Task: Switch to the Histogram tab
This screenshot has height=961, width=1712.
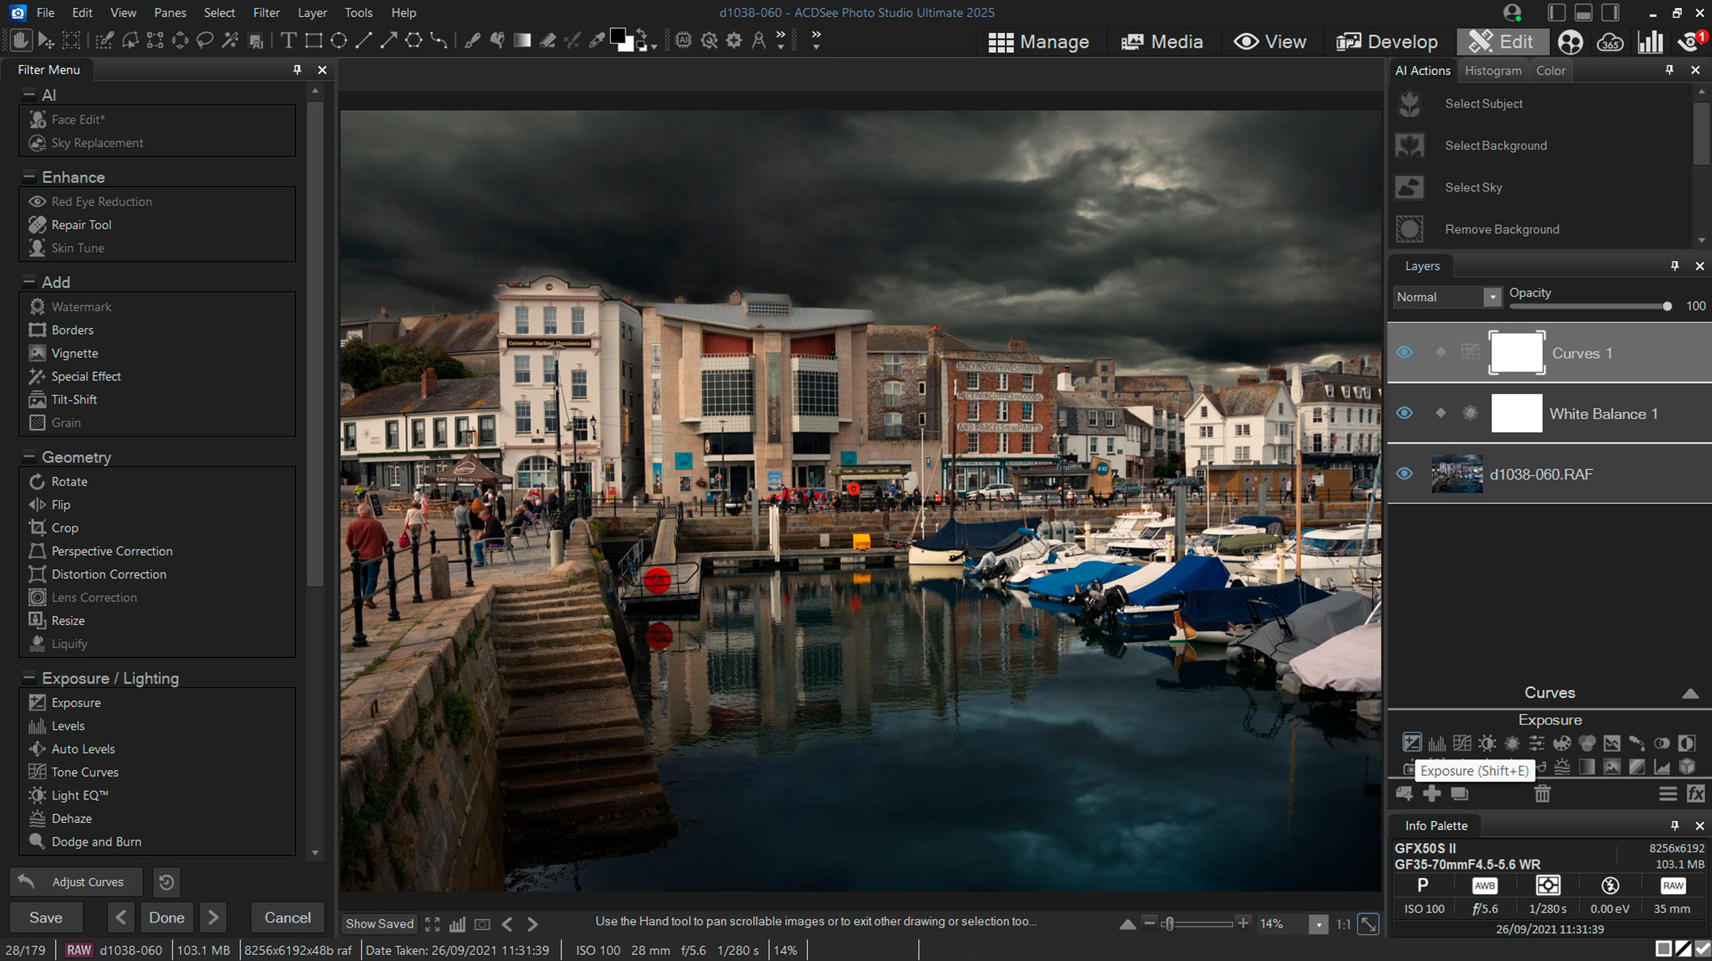Action: pyautogui.click(x=1493, y=71)
